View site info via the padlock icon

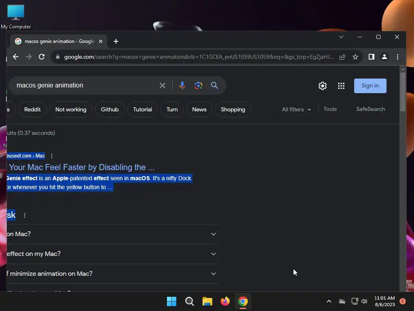tap(58, 57)
